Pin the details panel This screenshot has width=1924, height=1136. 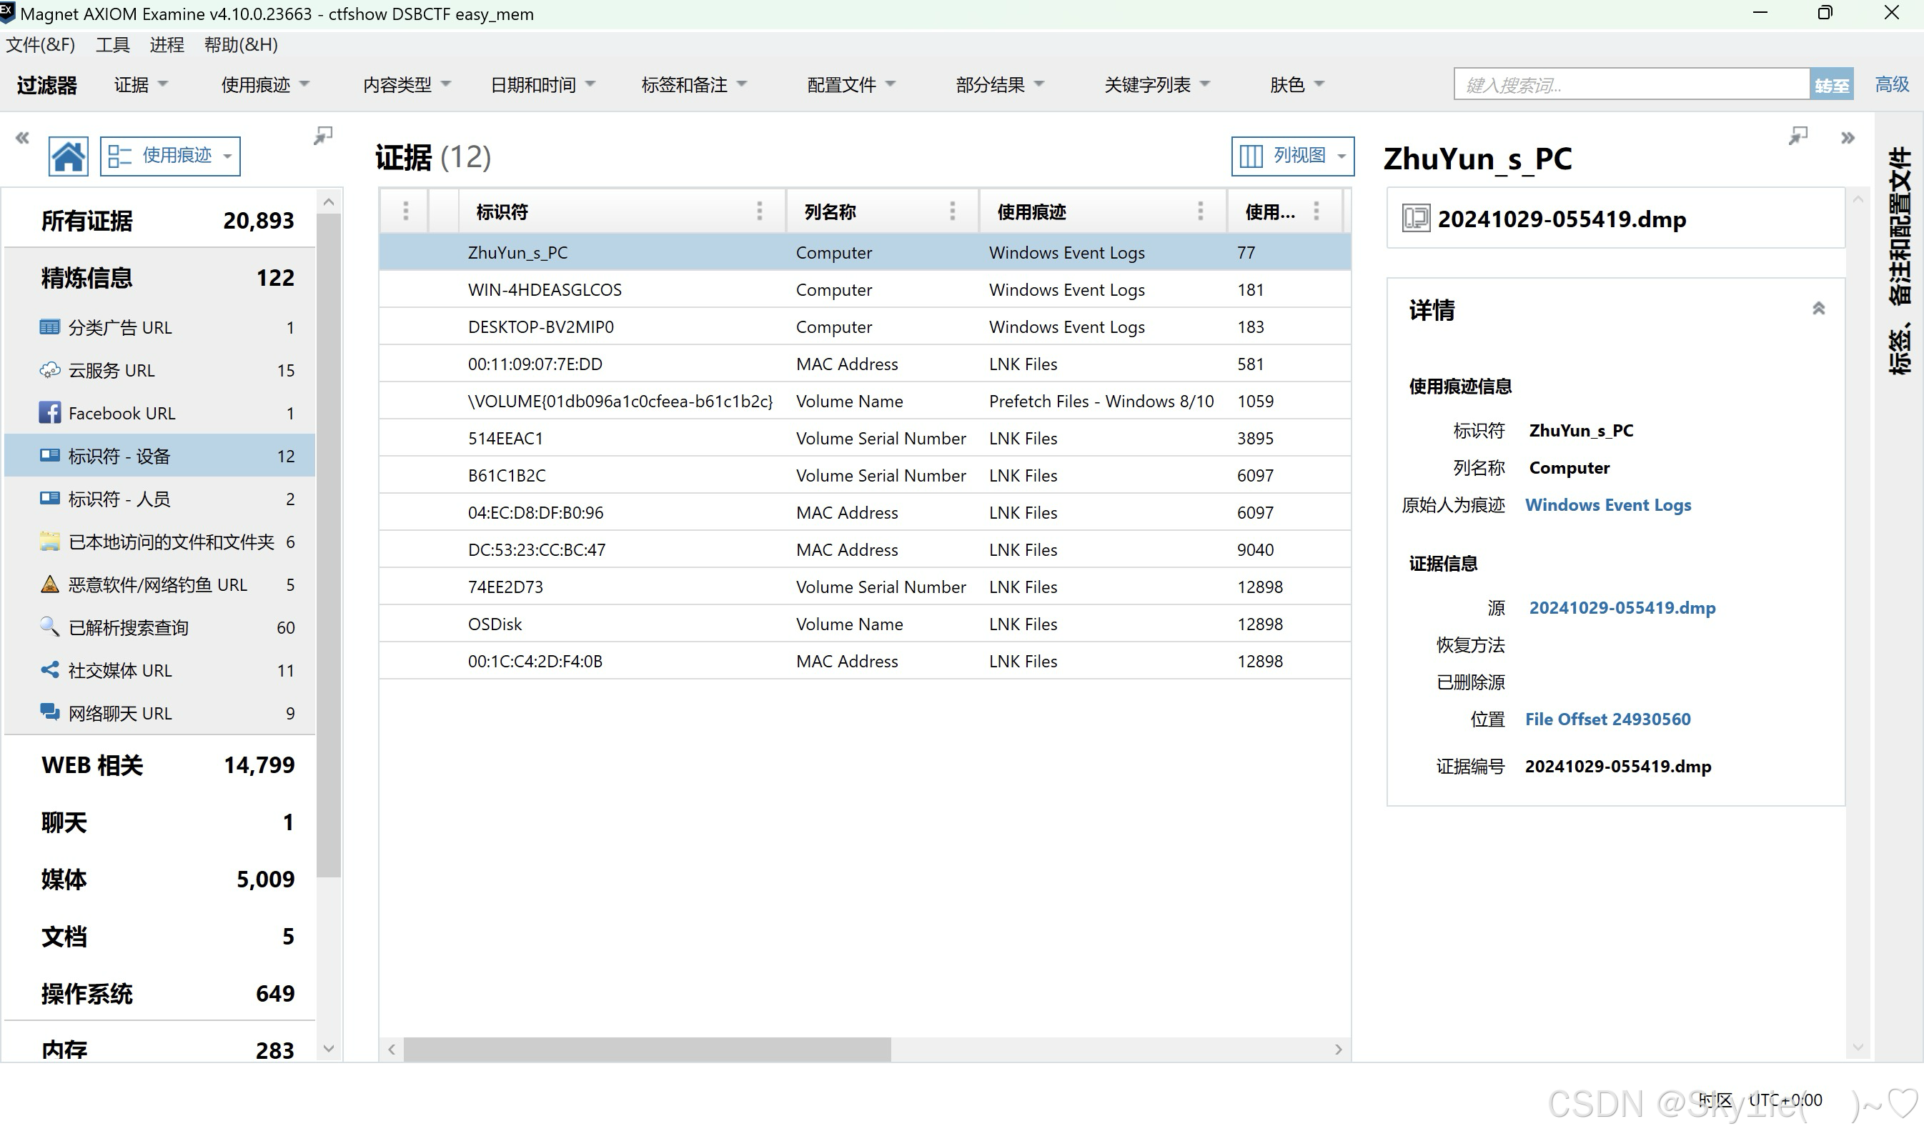tap(1797, 136)
